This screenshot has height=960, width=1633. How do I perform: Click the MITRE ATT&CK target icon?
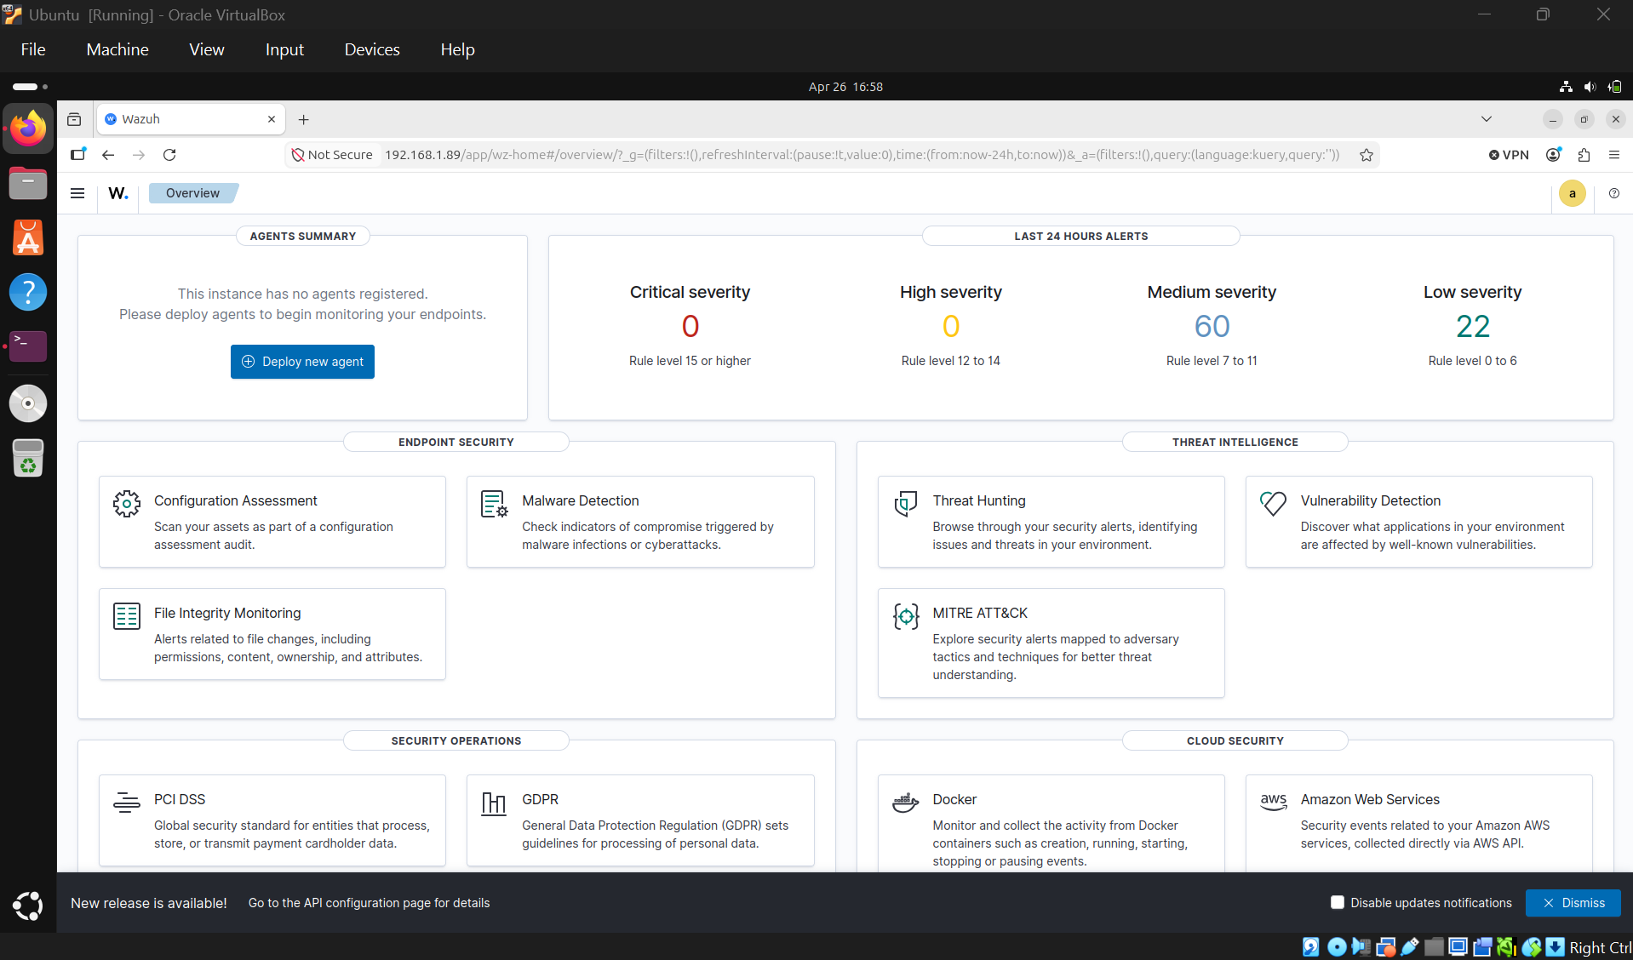click(905, 616)
